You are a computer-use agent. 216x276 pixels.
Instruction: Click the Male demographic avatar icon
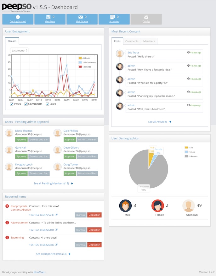point(125,206)
